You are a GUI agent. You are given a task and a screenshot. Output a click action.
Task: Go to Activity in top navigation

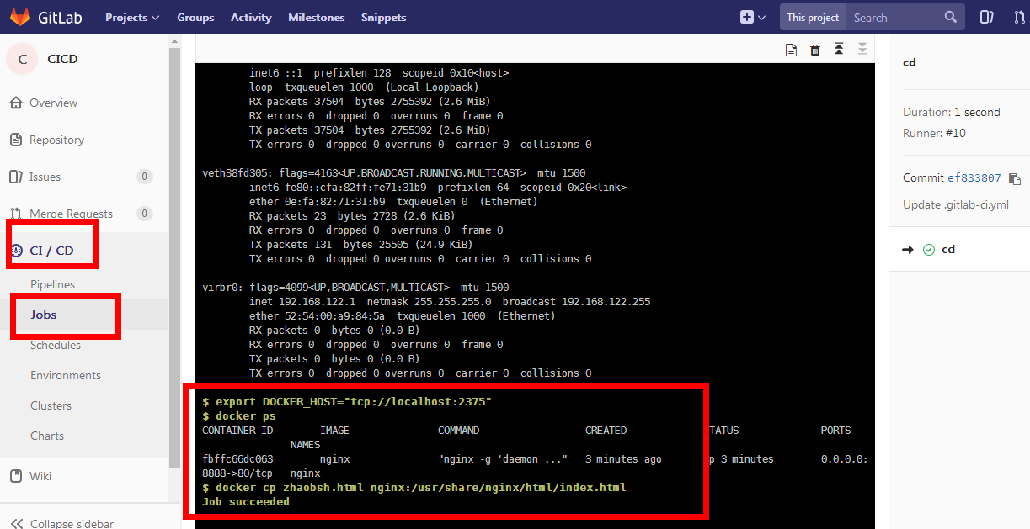pyautogui.click(x=251, y=17)
